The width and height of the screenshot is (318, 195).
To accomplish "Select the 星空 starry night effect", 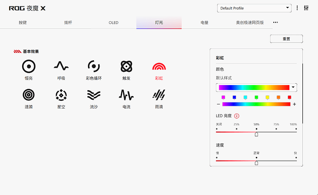I will coord(61,95).
